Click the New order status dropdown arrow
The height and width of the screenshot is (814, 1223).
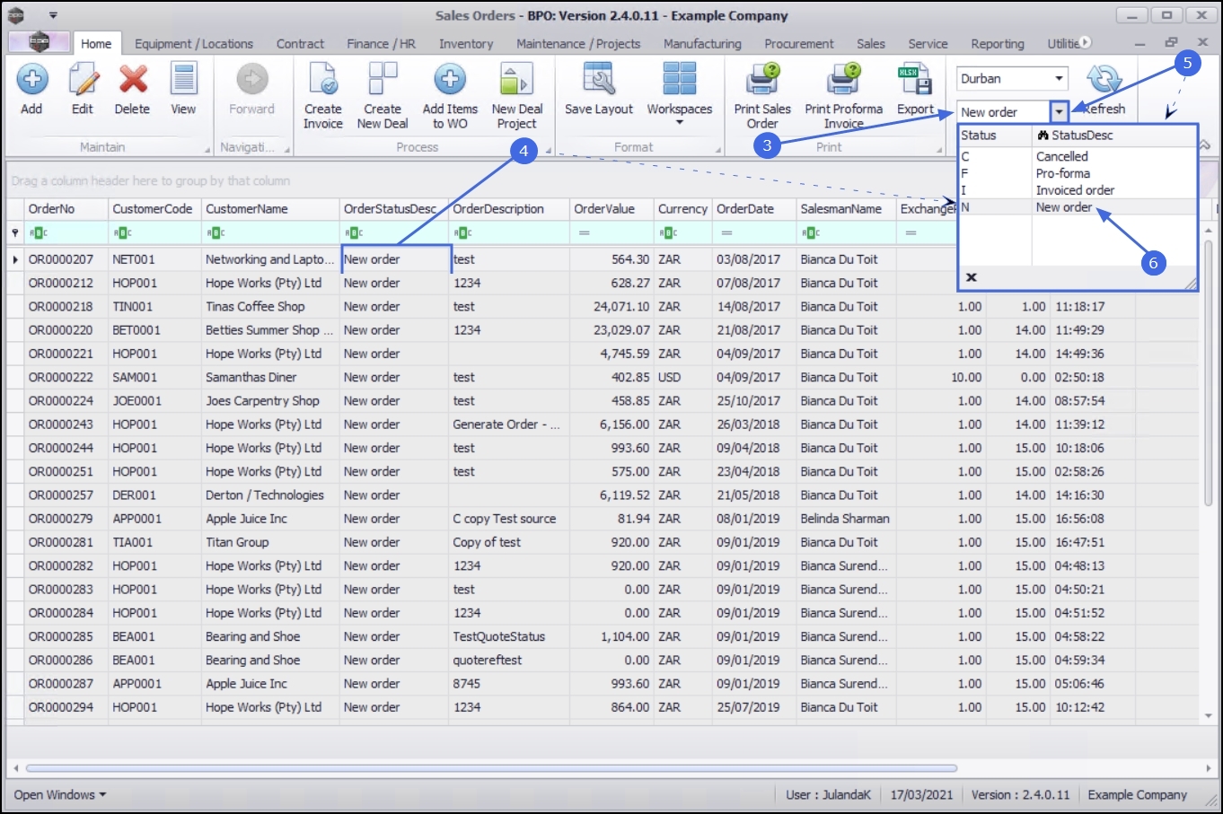pos(1060,112)
